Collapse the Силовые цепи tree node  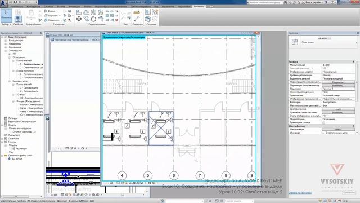pyautogui.click(x=10, y=81)
